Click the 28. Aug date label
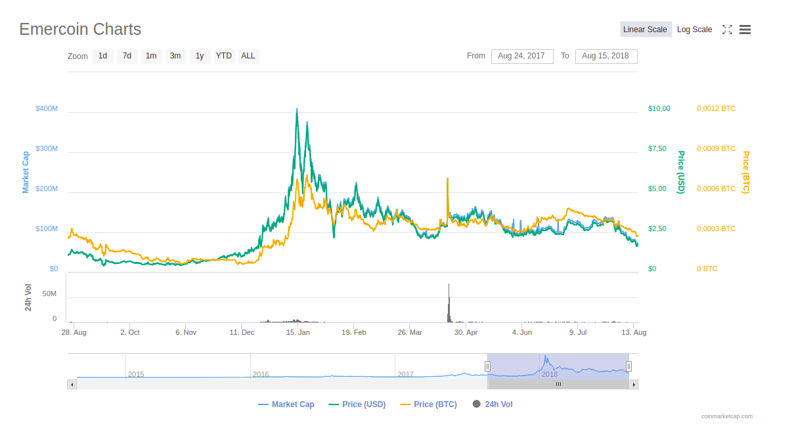Image resolution: width=794 pixels, height=434 pixels. (x=74, y=332)
